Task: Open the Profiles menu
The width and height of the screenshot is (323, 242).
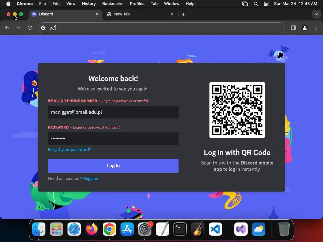Action: 137,4
